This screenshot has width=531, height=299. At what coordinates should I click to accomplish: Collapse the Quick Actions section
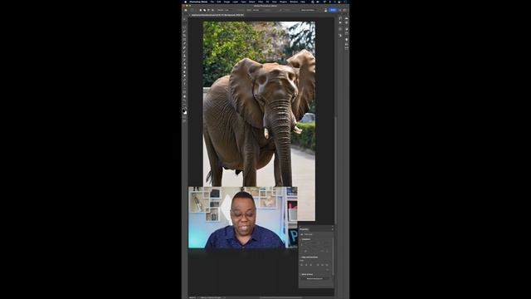click(x=300, y=274)
